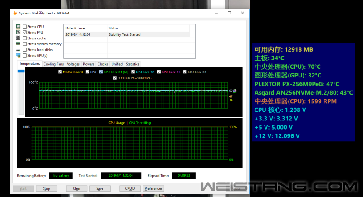This screenshot has height=197, width=363.
Task: Switch to the Cooling Fans tab
Action: 54,64
